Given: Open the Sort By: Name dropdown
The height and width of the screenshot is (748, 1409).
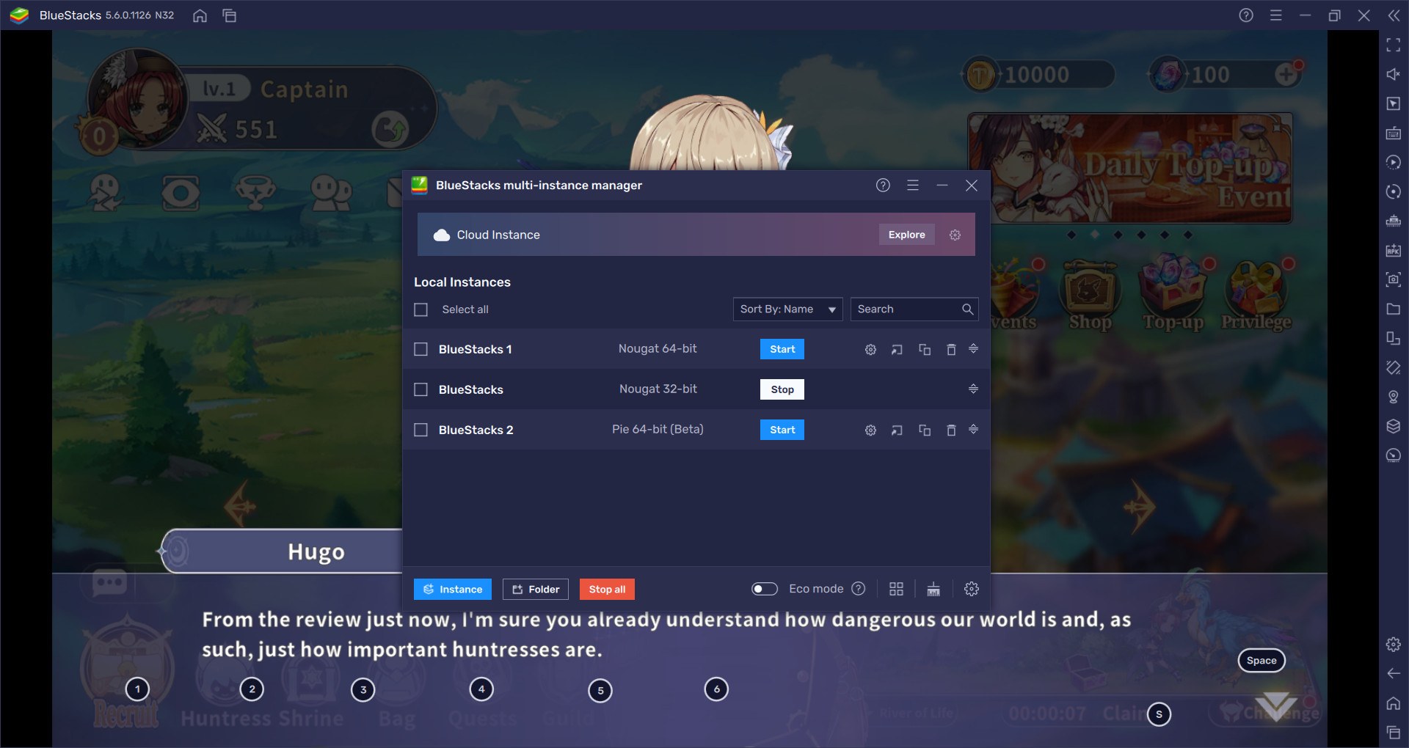Looking at the screenshot, I should [787, 309].
